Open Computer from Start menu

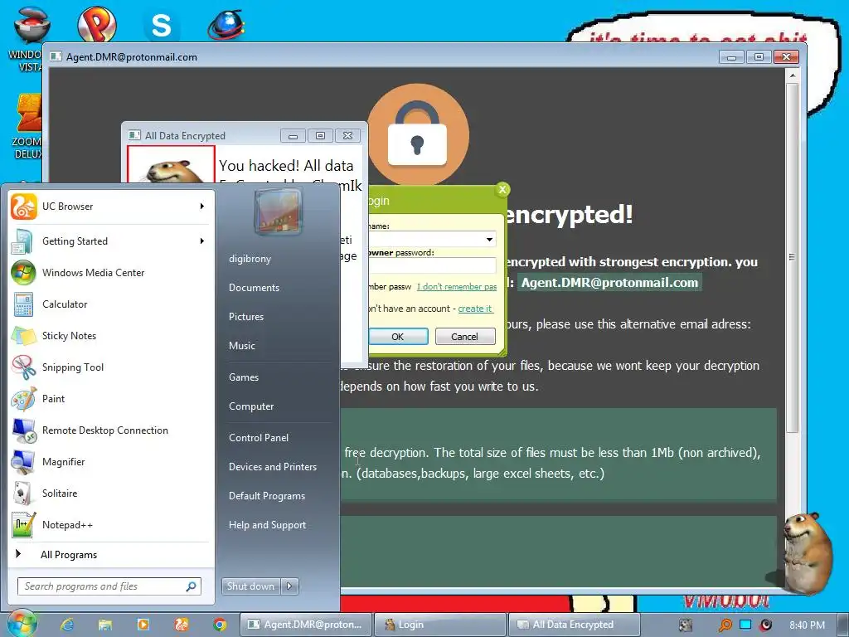tap(251, 406)
